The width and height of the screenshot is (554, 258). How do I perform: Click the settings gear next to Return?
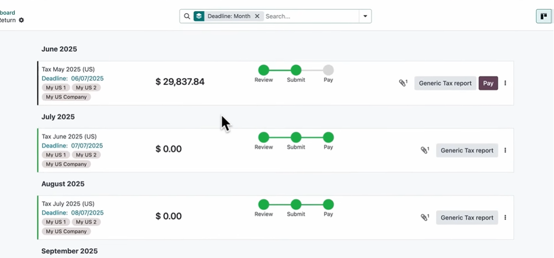[x=21, y=20]
